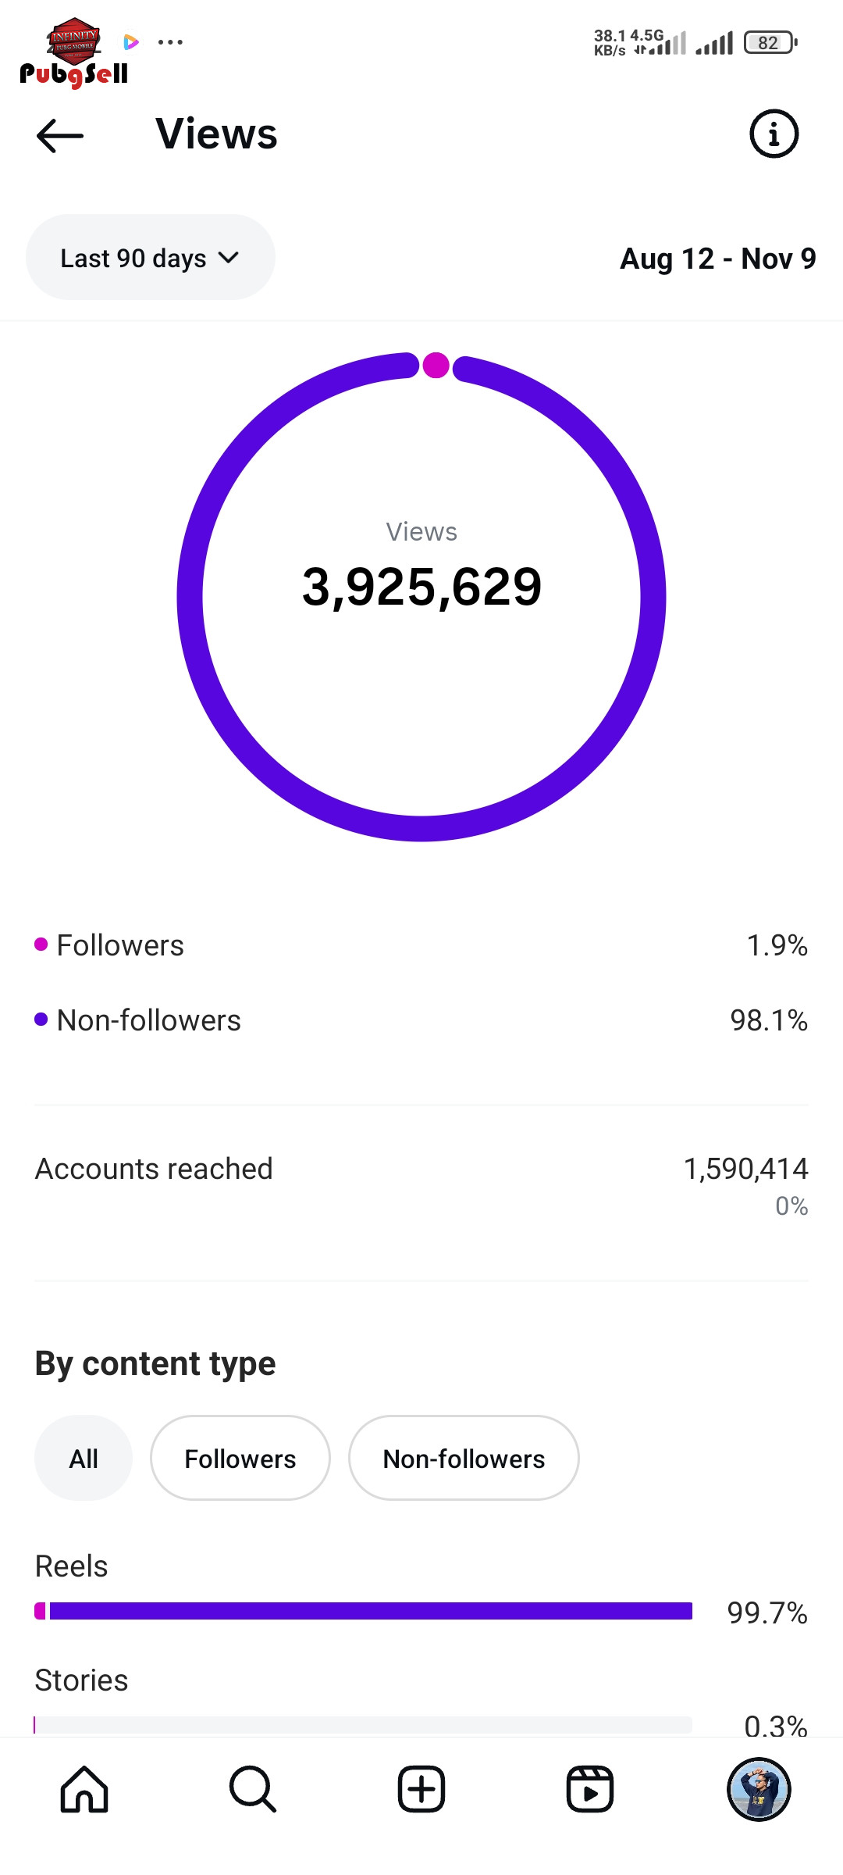The height and width of the screenshot is (1875, 843).
Task: Tap the battery indicator in status bar
Action: (770, 43)
